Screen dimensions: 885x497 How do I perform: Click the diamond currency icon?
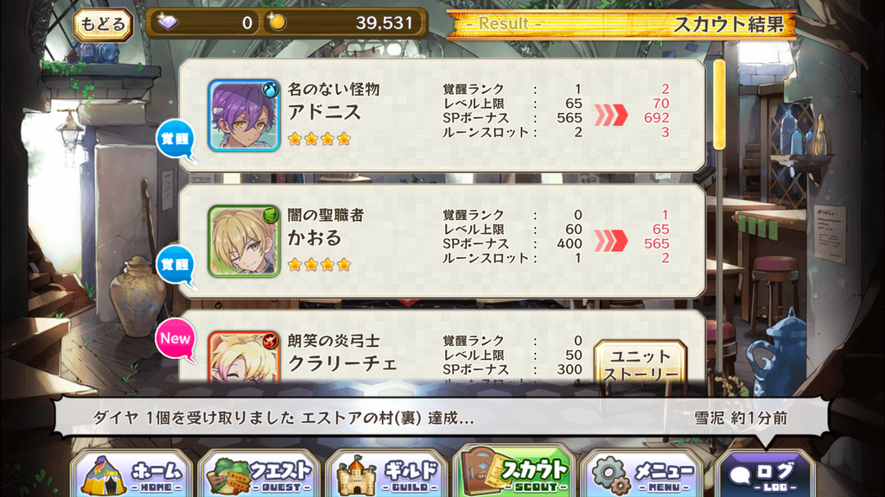coord(168,22)
